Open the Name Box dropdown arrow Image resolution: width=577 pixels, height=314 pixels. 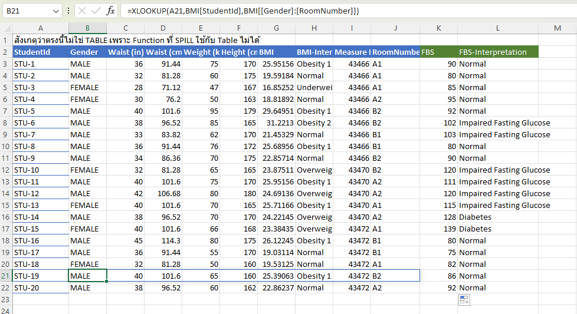pos(56,11)
